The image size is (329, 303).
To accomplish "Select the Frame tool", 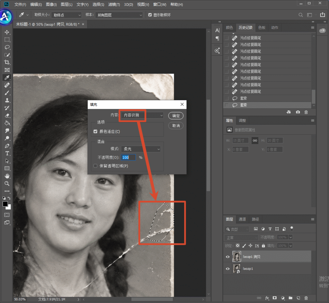I will [x=7, y=70].
